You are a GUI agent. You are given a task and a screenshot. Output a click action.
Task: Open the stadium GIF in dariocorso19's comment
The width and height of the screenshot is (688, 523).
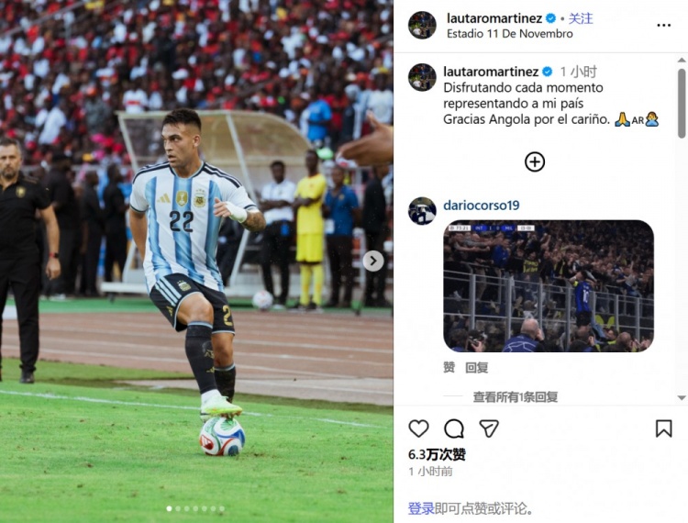549,286
